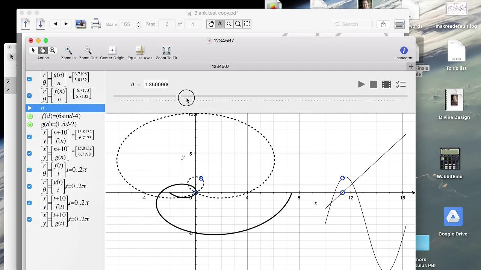The image size is (481, 270).
Task: Open the Divine Design desktop file
Action: click(x=454, y=105)
